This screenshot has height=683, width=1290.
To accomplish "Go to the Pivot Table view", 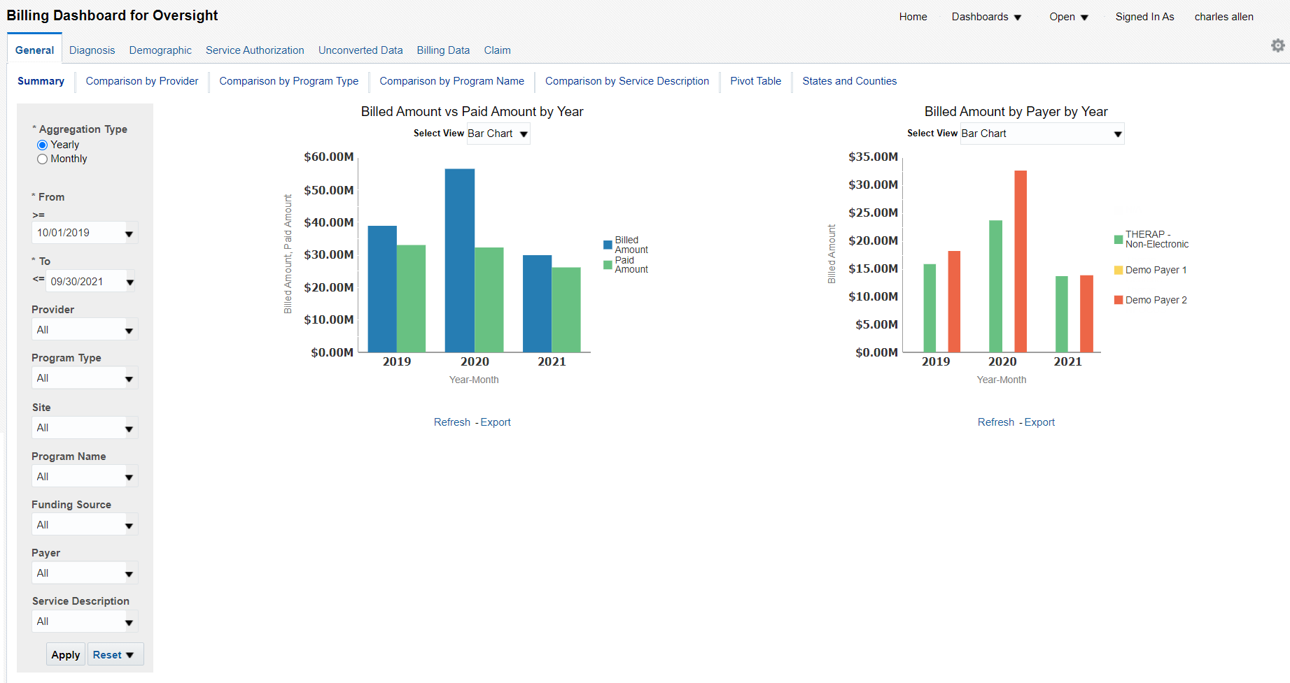I will tap(755, 81).
